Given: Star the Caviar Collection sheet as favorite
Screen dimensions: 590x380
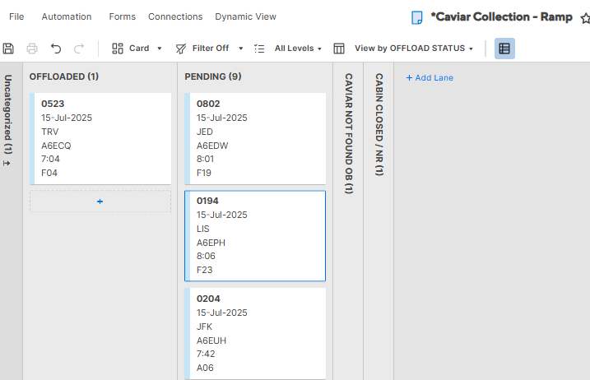Looking at the screenshot, I should pyautogui.click(x=586, y=18).
